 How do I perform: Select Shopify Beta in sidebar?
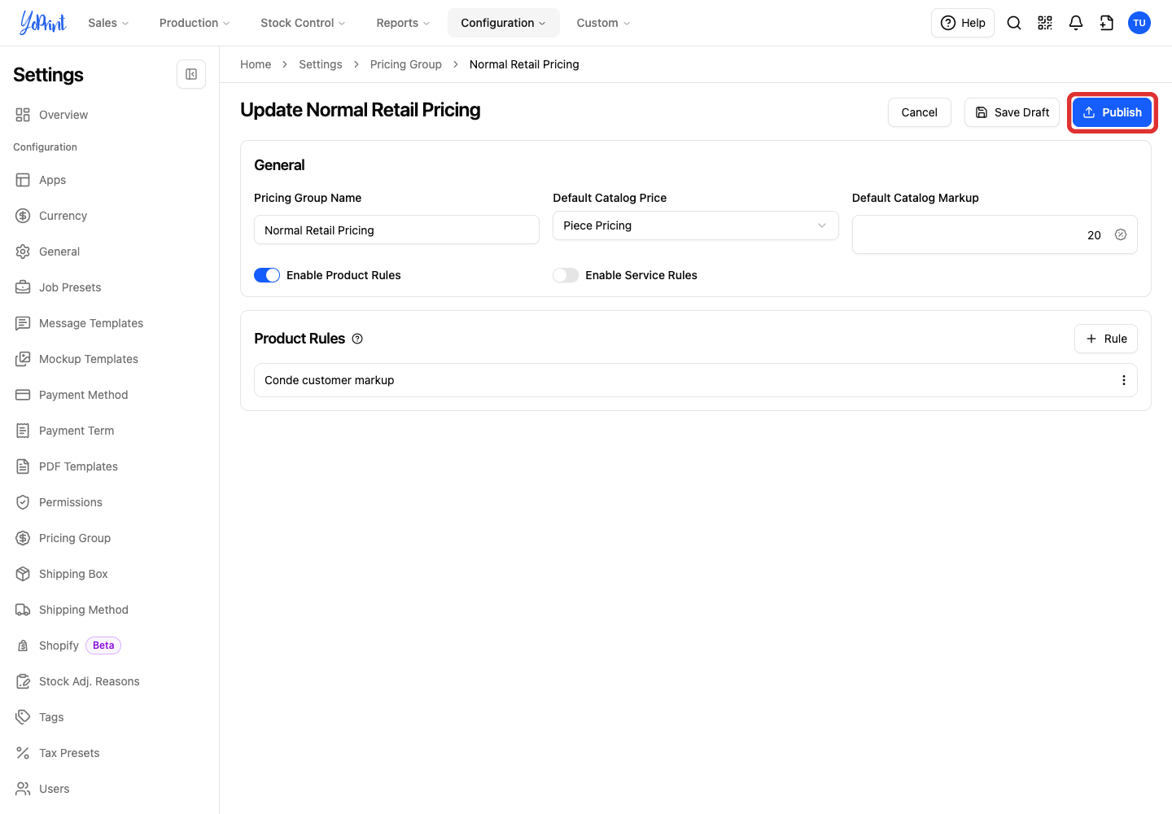click(68, 646)
